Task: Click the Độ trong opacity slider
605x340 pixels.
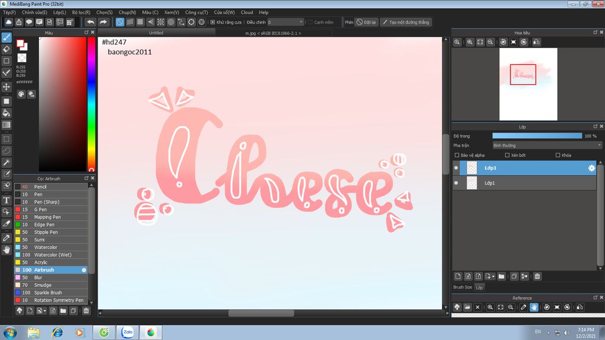Action: (x=537, y=136)
